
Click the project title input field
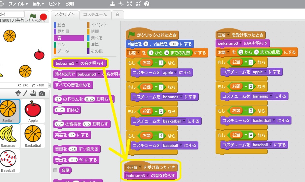12,14
